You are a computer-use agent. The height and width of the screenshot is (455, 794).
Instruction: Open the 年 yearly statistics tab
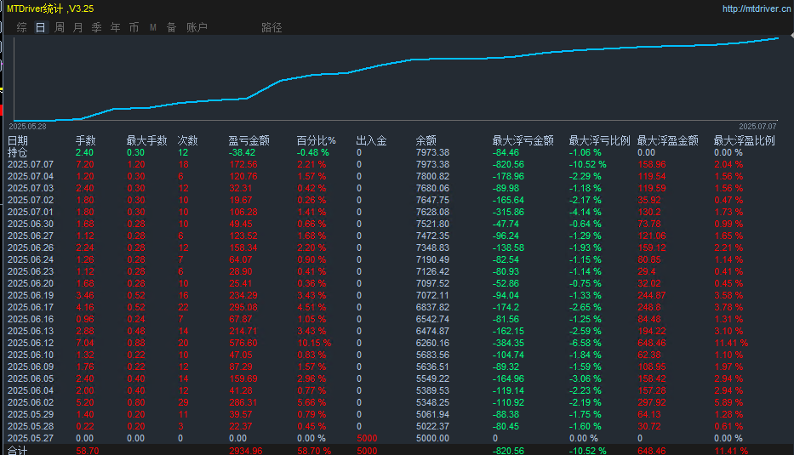(116, 27)
